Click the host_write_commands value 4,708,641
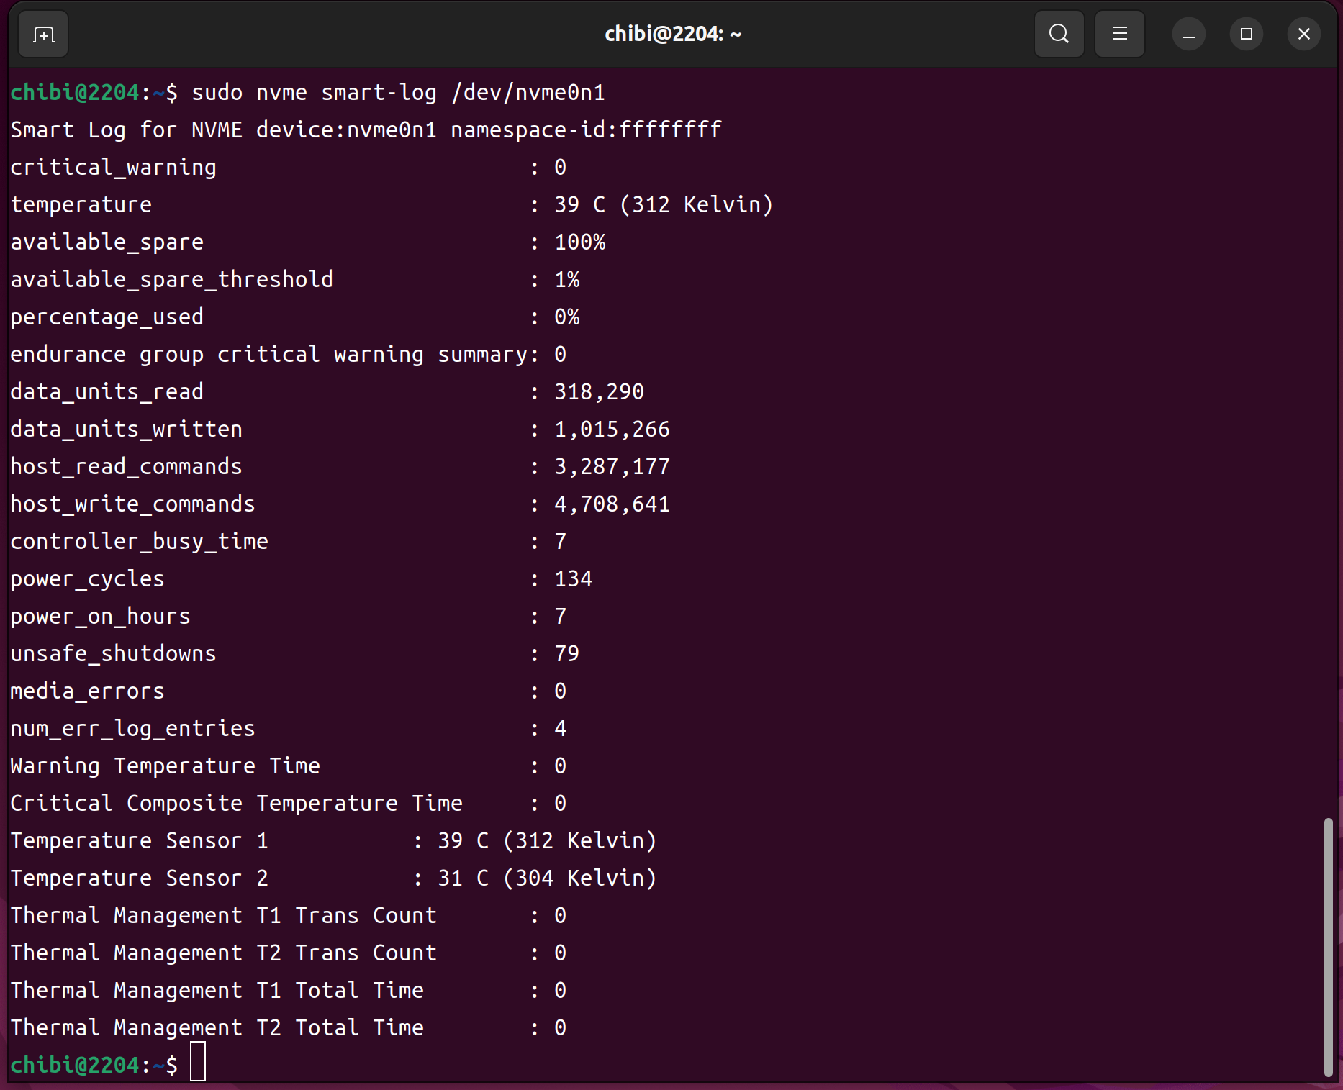 pyautogui.click(x=612, y=504)
